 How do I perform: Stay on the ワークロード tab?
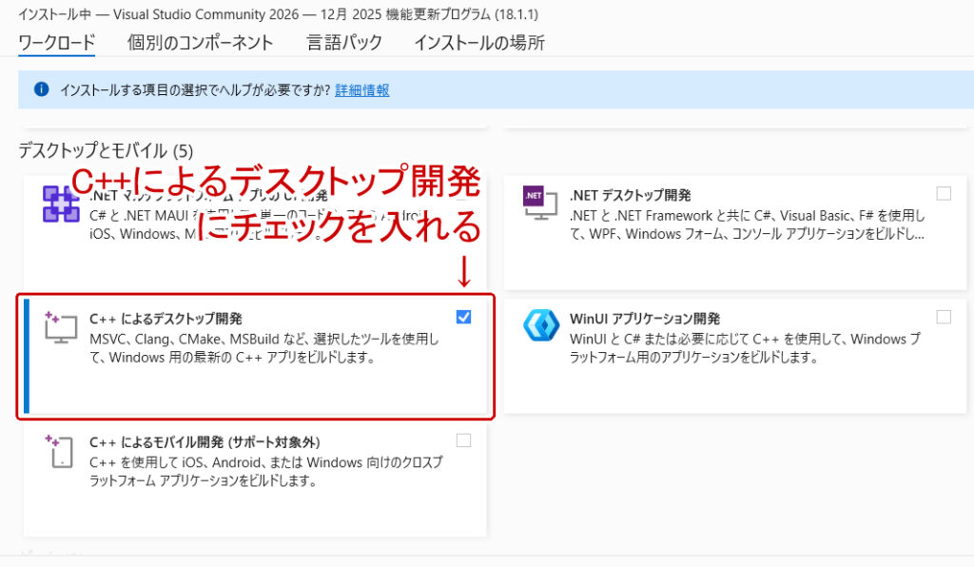point(56,42)
